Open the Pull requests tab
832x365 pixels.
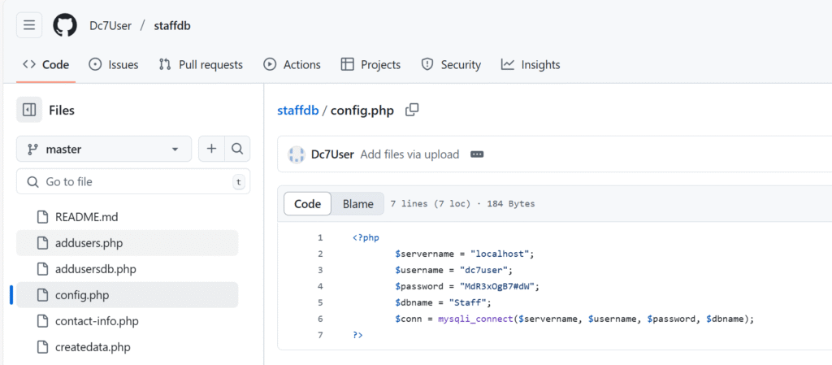(x=201, y=65)
